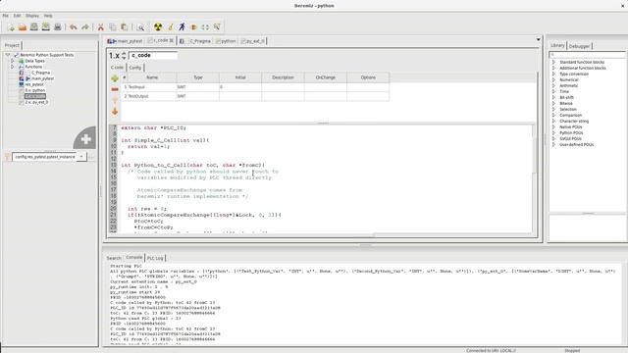This screenshot has height=353, width=628.
Task: Click the filter icon beside instance selector
Action: tap(7, 157)
